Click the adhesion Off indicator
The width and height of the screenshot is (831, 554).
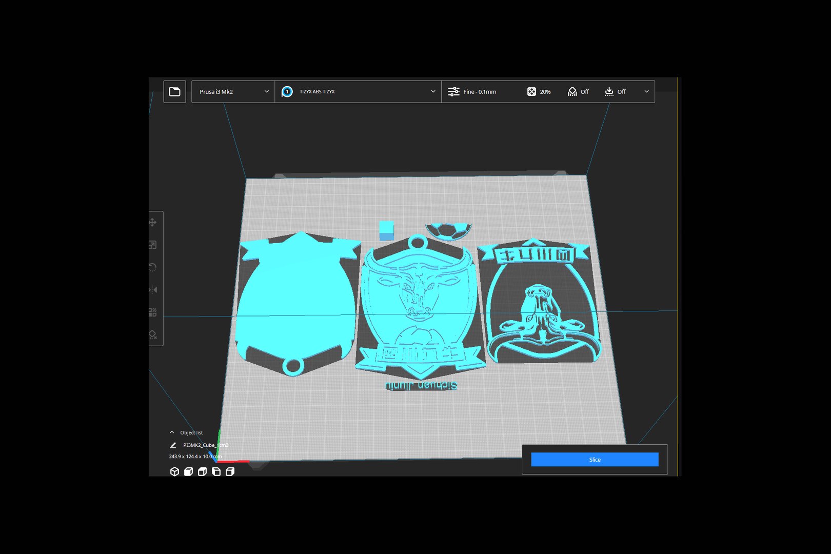(615, 91)
